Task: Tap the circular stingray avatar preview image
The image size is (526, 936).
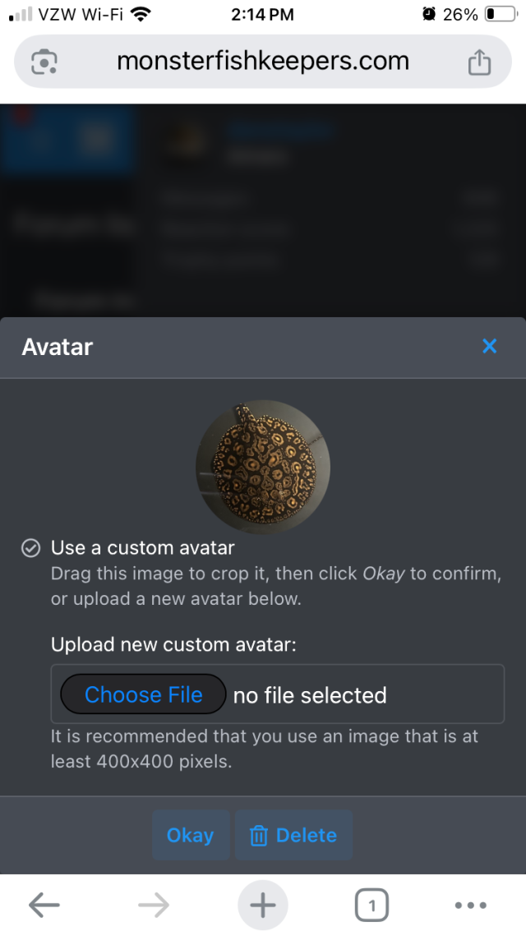Action: (x=263, y=467)
